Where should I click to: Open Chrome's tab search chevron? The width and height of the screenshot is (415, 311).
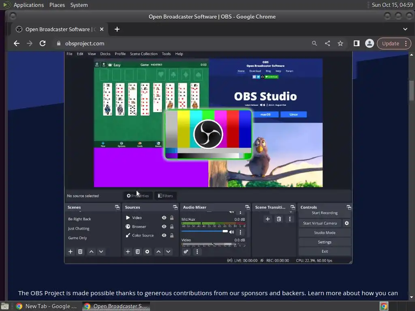coord(405,29)
